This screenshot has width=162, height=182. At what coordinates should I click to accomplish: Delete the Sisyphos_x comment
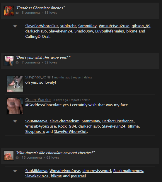(88, 78)
